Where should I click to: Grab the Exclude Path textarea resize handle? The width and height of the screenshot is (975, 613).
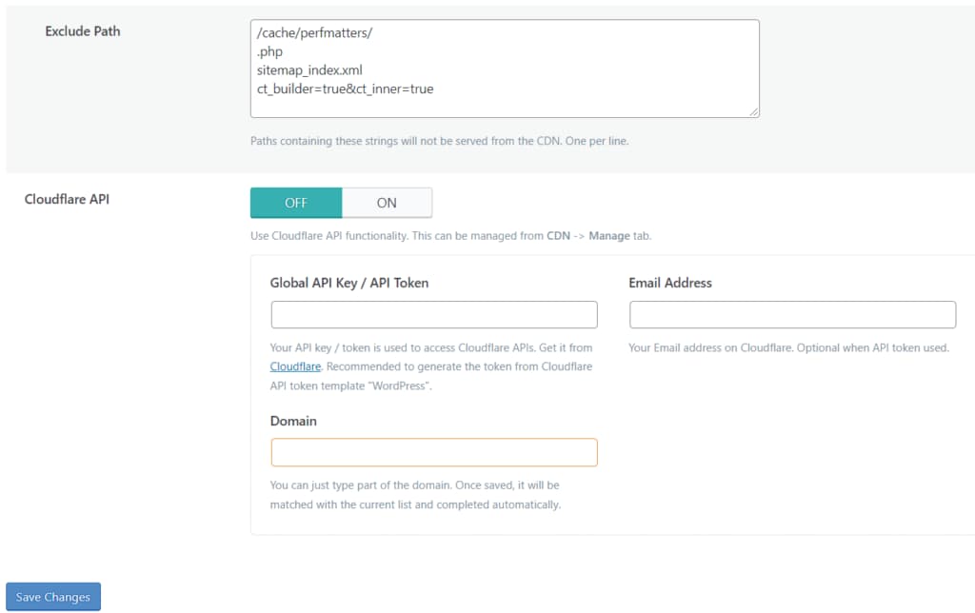tap(754, 112)
